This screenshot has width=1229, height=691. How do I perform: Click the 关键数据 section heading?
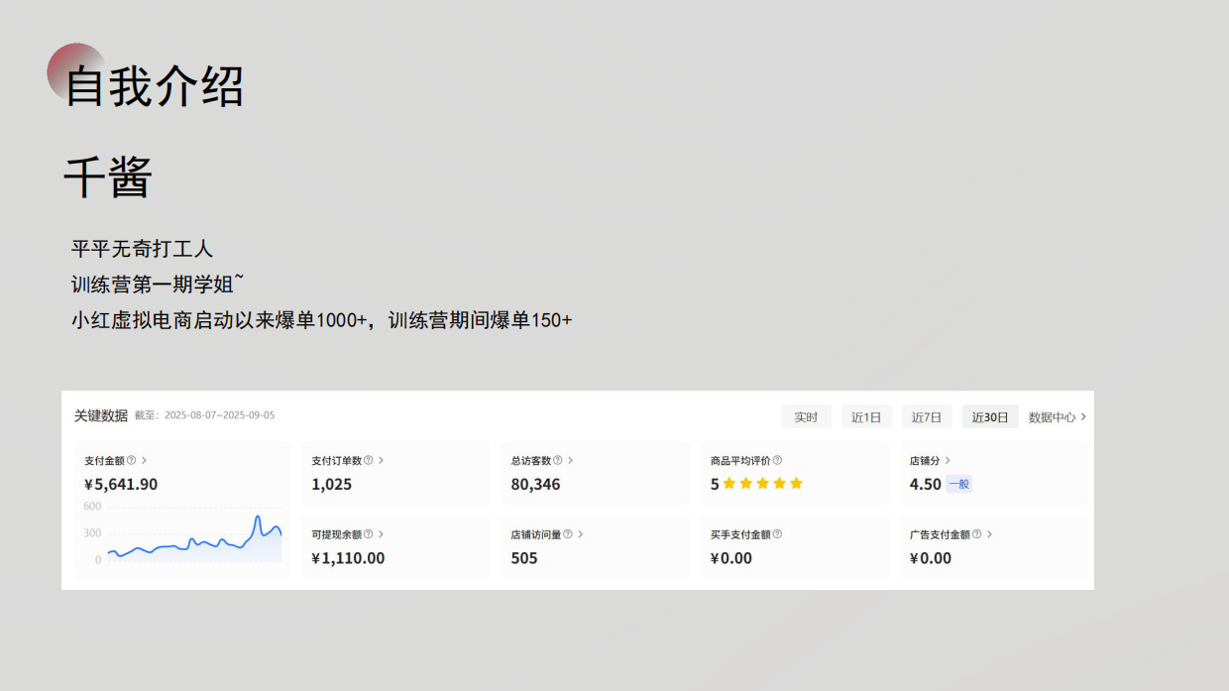pyautogui.click(x=101, y=415)
